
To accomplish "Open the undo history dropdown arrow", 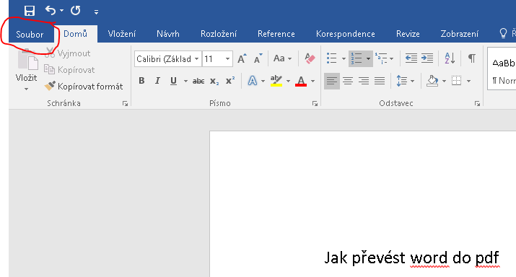I will tap(61, 11).
